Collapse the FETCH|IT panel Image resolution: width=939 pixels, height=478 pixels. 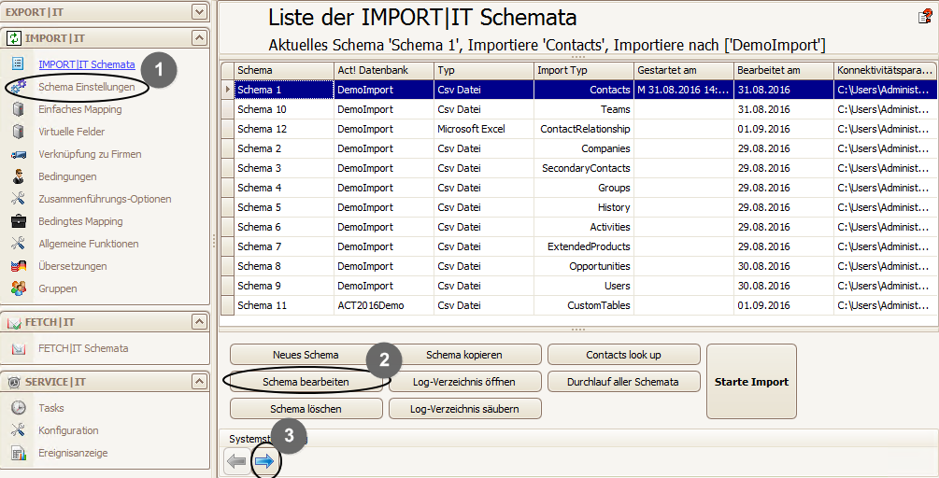tap(199, 322)
